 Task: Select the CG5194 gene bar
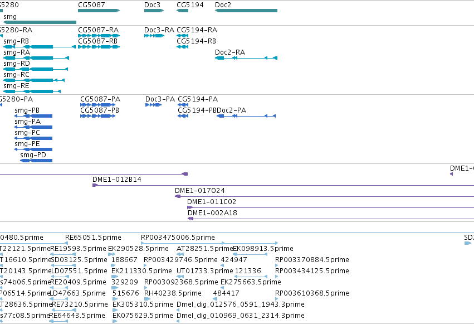pos(182,11)
